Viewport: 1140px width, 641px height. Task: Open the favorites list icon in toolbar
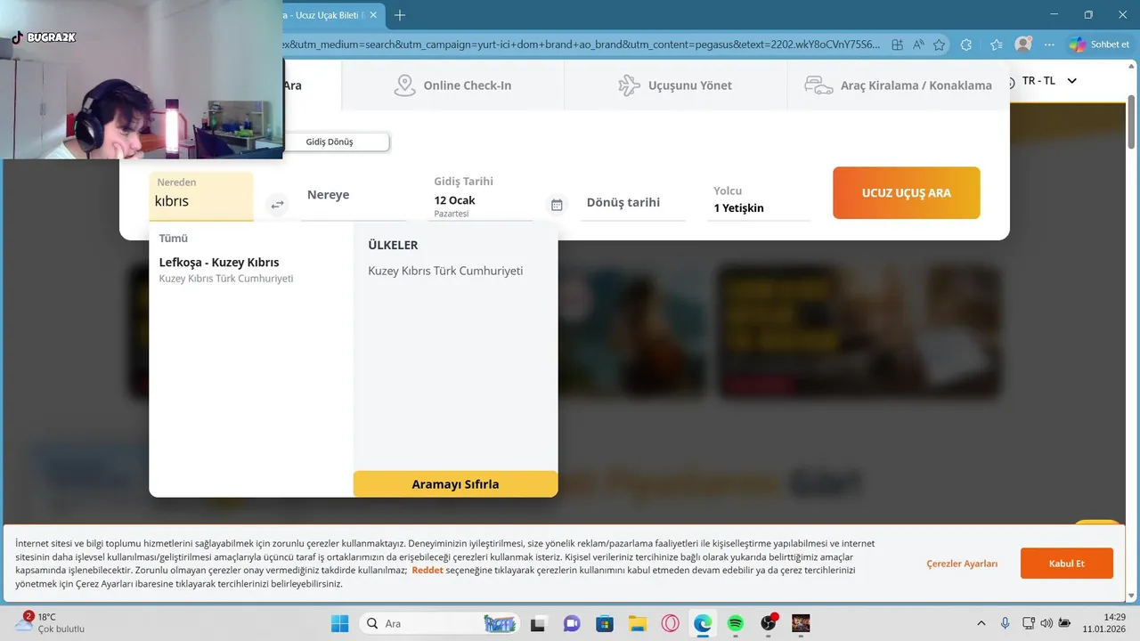996,45
